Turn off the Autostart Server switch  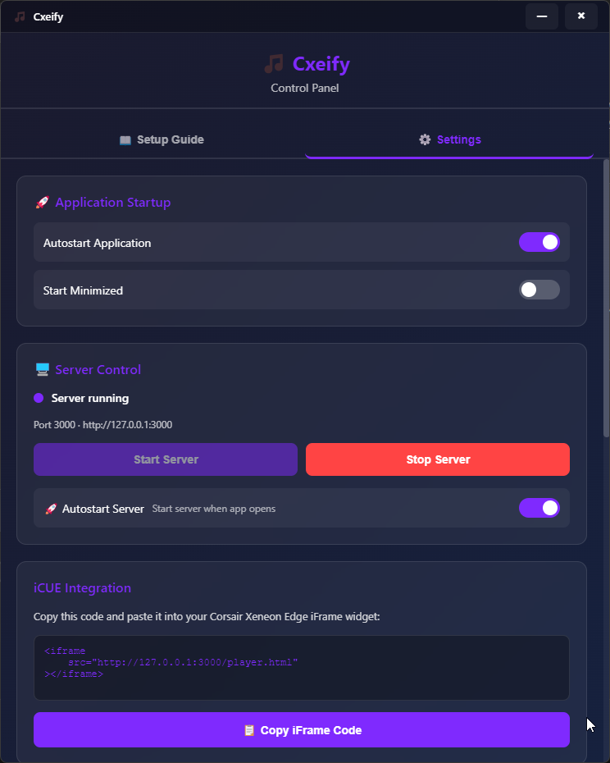[x=539, y=508]
